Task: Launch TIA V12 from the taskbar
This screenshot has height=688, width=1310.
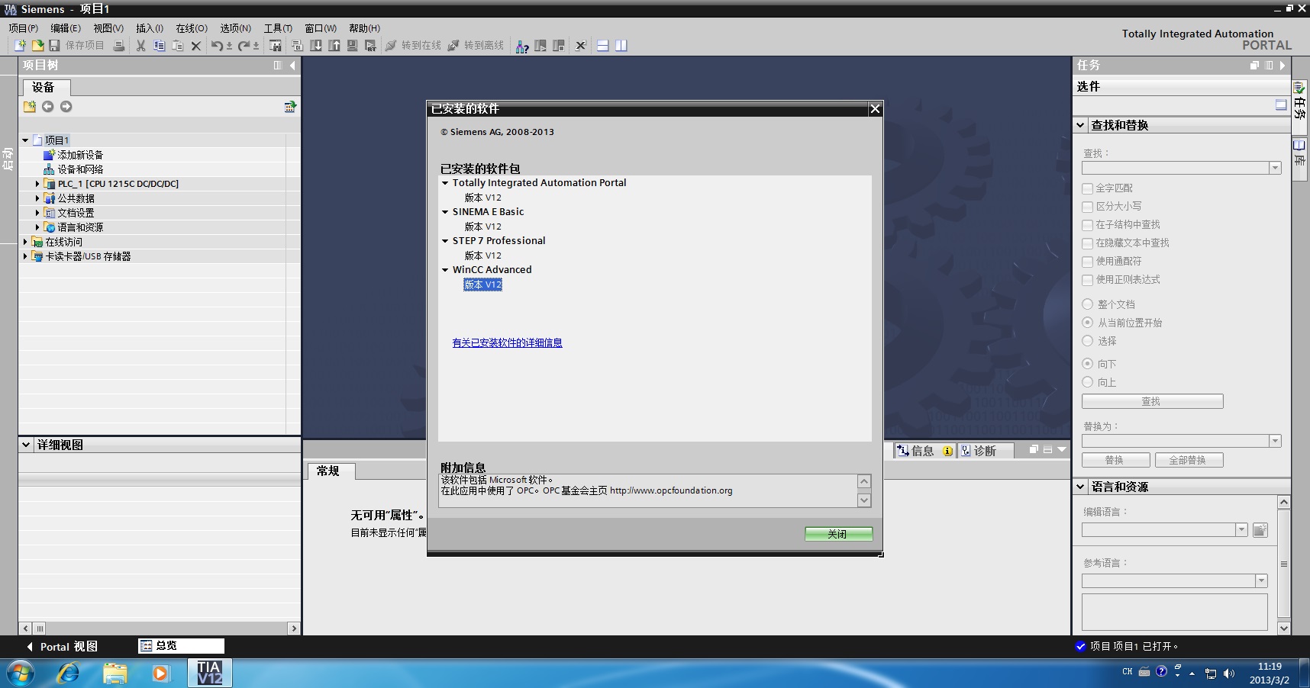Action: pos(210,674)
